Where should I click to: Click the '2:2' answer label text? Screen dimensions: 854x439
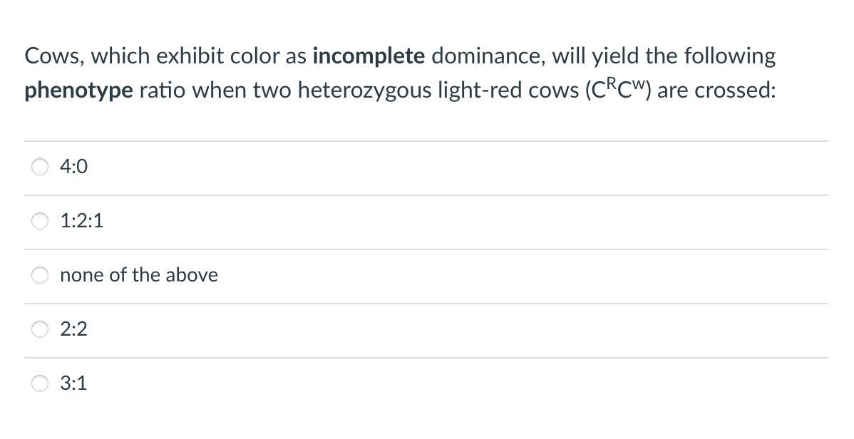tap(74, 329)
